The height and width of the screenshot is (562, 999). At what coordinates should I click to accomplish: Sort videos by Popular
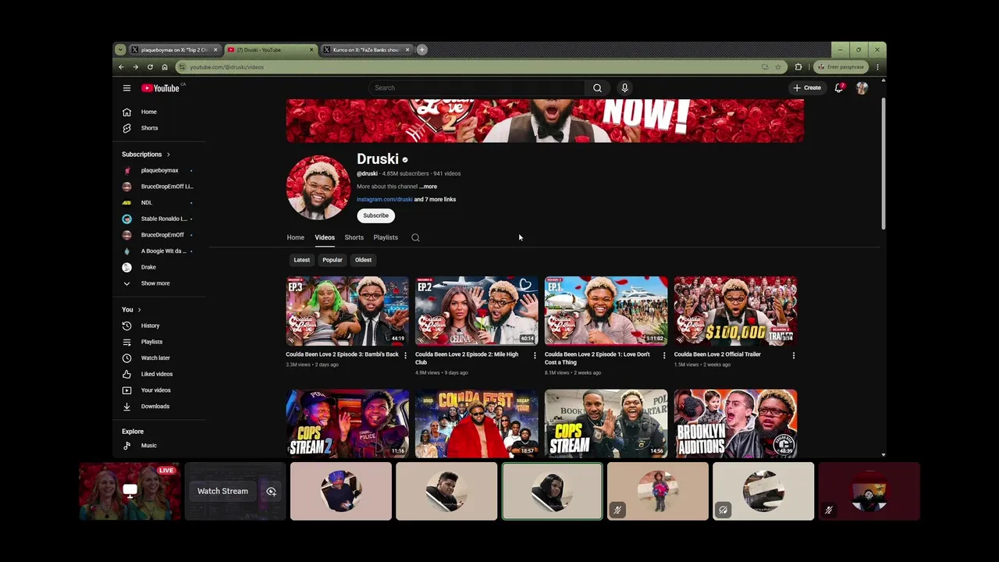click(x=332, y=260)
